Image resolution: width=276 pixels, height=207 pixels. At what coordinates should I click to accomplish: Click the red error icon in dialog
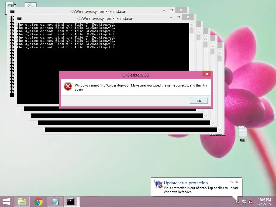pyautogui.click(x=68, y=87)
